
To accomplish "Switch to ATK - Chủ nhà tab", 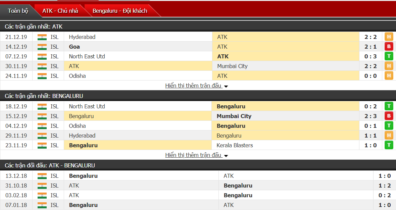I will click(60, 11).
